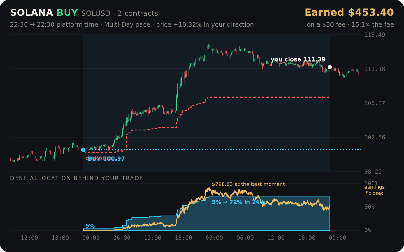The image size is (404, 252).
Task: Click 'Desk allocation behind your trade' heading
Action: pyautogui.click(x=76, y=178)
